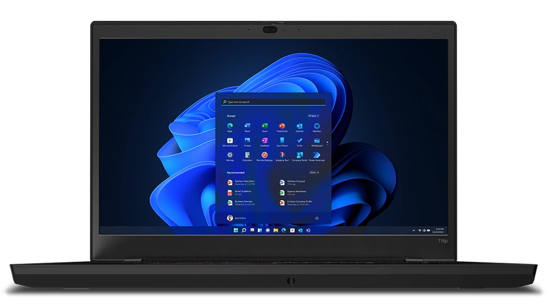Screen dimensions: 549x308
Task: Click the Windows Start button on taskbar
Action: (236, 230)
